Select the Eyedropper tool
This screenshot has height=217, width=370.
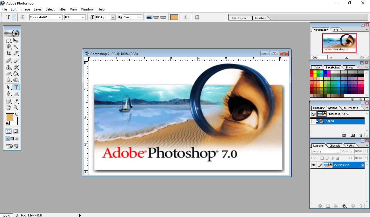point(16,101)
